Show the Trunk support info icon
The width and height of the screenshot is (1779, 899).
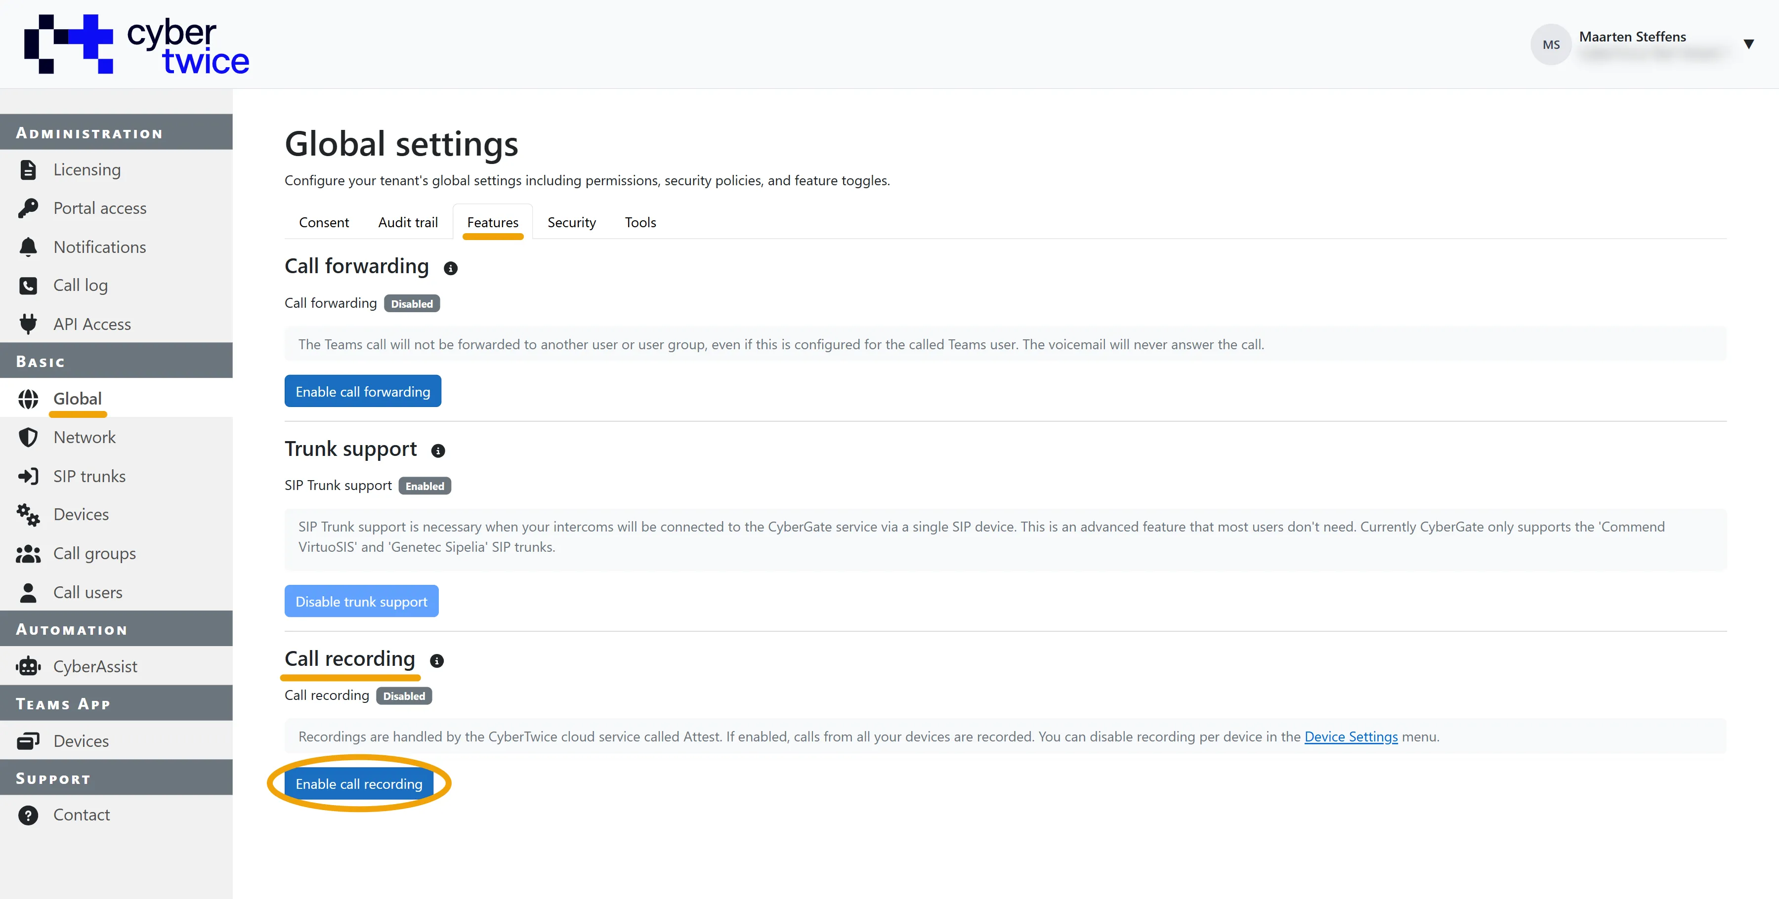click(438, 451)
